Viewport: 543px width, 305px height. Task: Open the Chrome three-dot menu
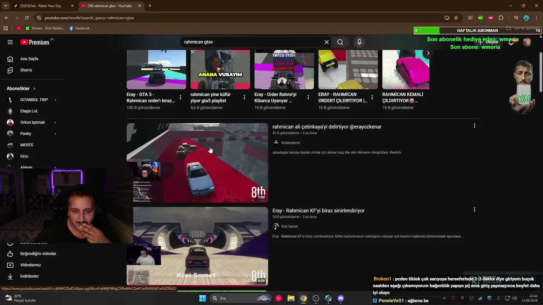tap(537, 18)
